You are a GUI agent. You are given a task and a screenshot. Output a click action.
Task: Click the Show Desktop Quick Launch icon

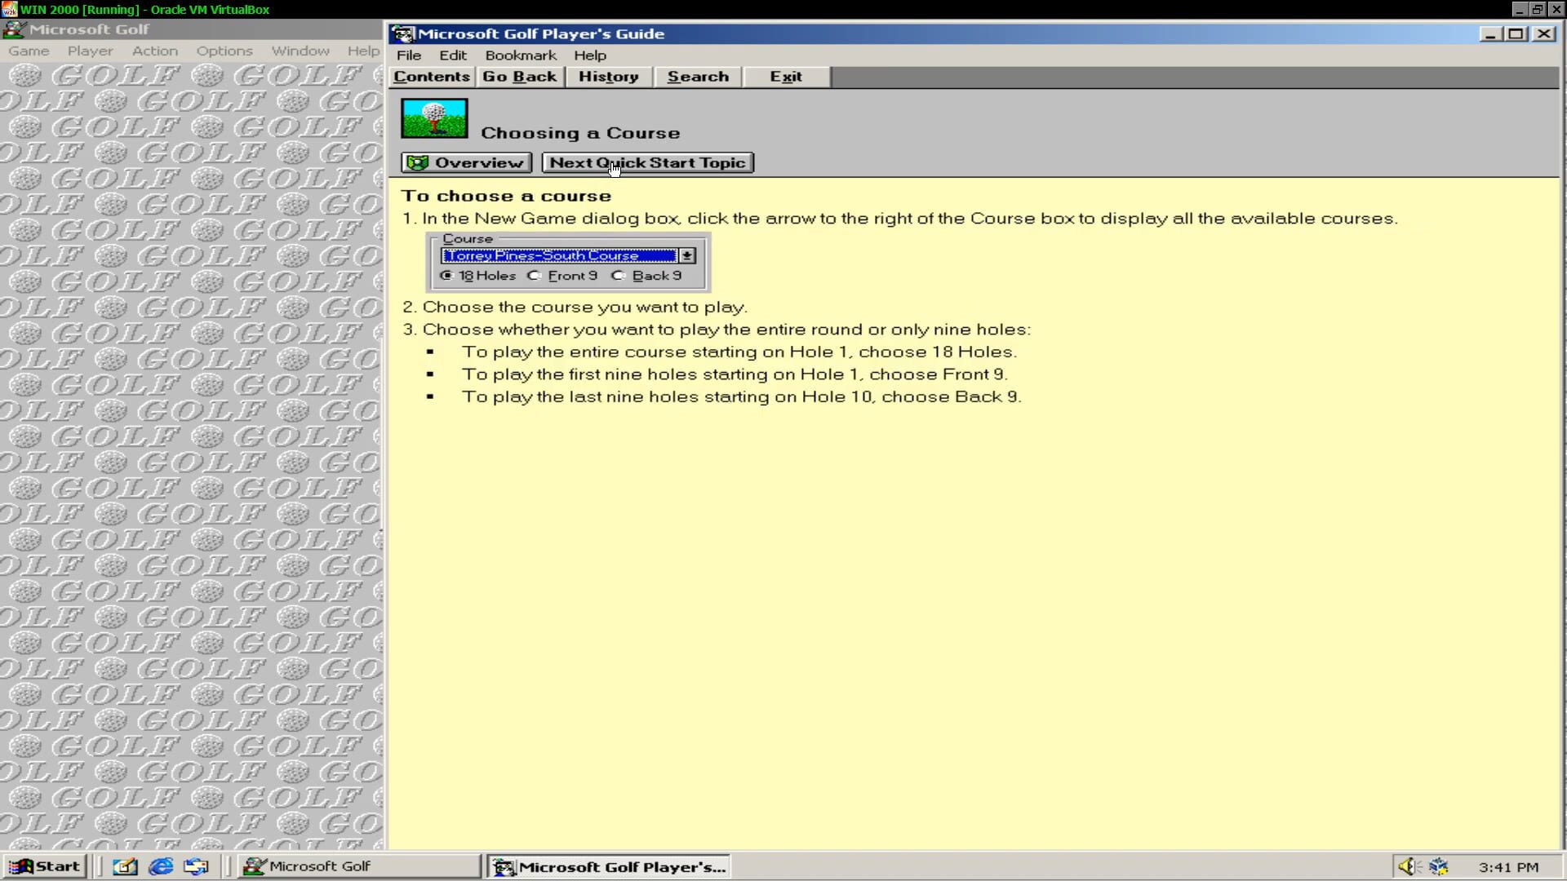pos(124,866)
